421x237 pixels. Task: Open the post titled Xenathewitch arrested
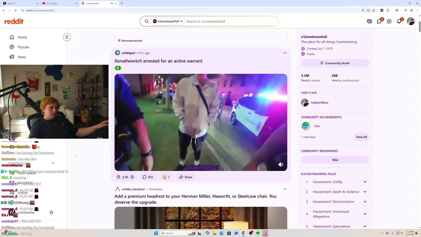pyautogui.click(x=158, y=61)
